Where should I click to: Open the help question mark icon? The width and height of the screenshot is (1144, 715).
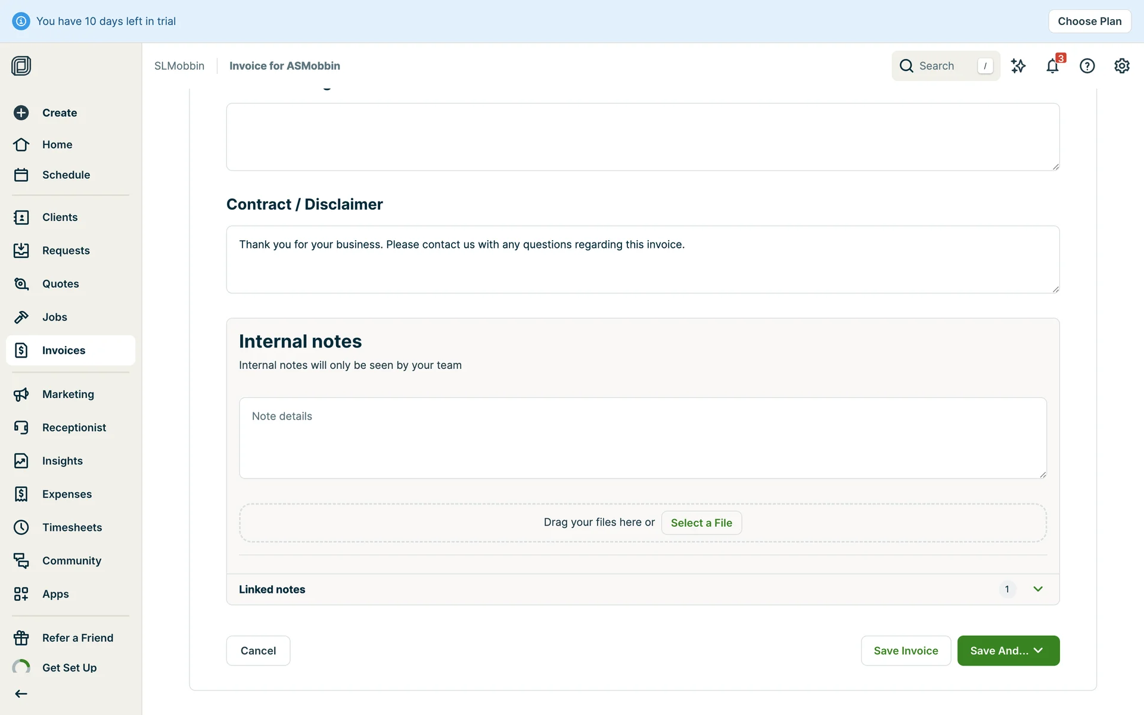pyautogui.click(x=1087, y=66)
